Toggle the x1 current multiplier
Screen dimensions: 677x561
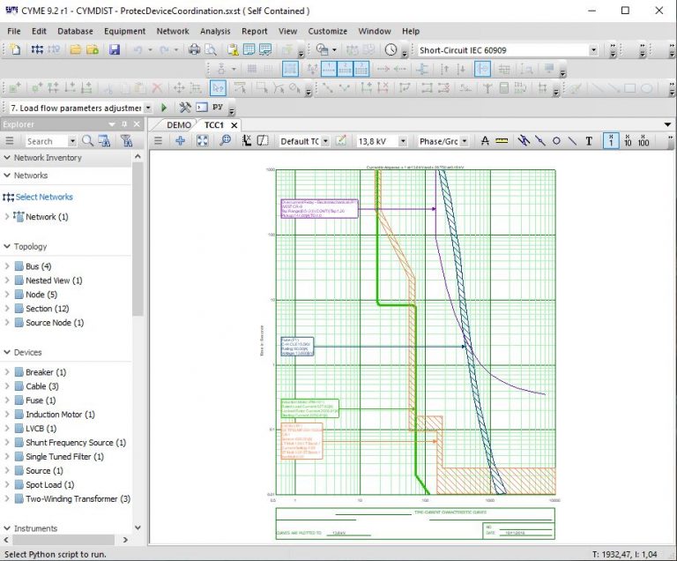[x=611, y=141]
